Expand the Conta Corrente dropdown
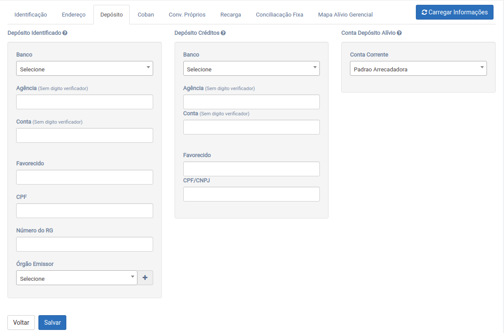 [x=418, y=69]
